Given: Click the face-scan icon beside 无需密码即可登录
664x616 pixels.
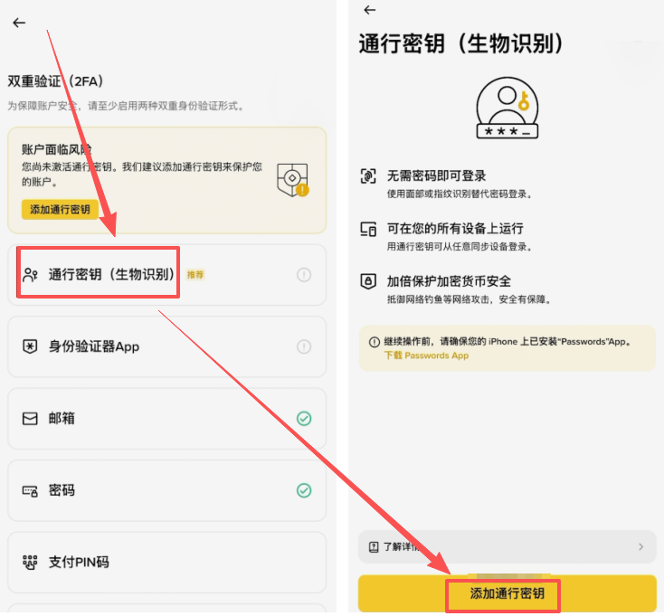Looking at the screenshot, I should tap(368, 175).
